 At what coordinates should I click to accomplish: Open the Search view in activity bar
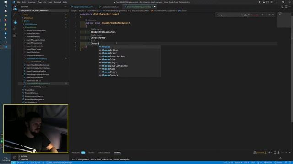(x=15, y=15)
